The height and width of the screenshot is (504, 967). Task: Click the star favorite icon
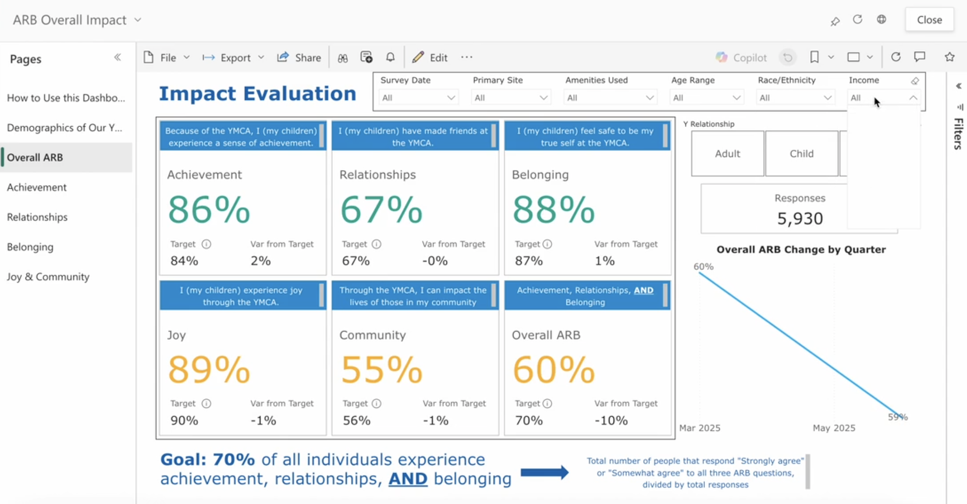coord(950,57)
